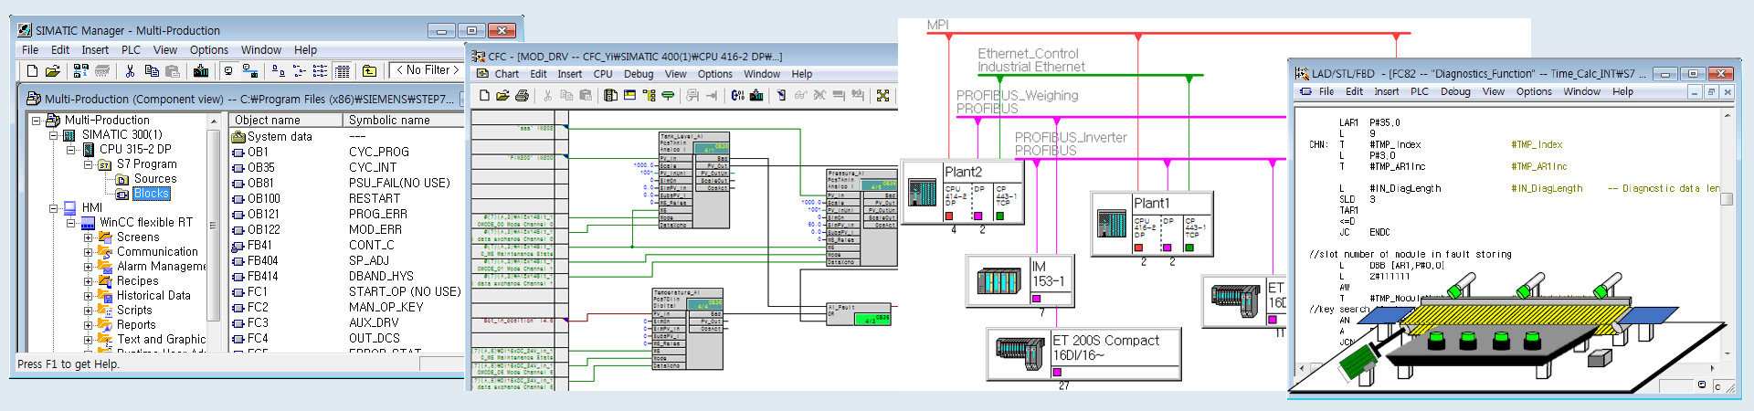Image resolution: width=1754 pixels, height=411 pixels.
Task: Click the Download icon in CFC toolbar
Action: click(756, 95)
